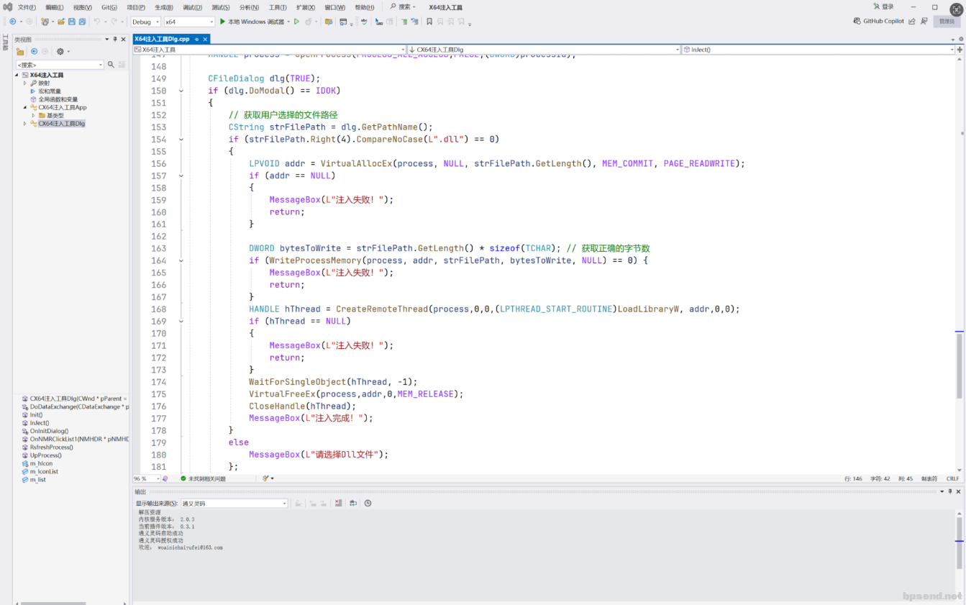Click the CRLF line-ending indicator
The height and width of the screenshot is (605, 966).
point(952,478)
